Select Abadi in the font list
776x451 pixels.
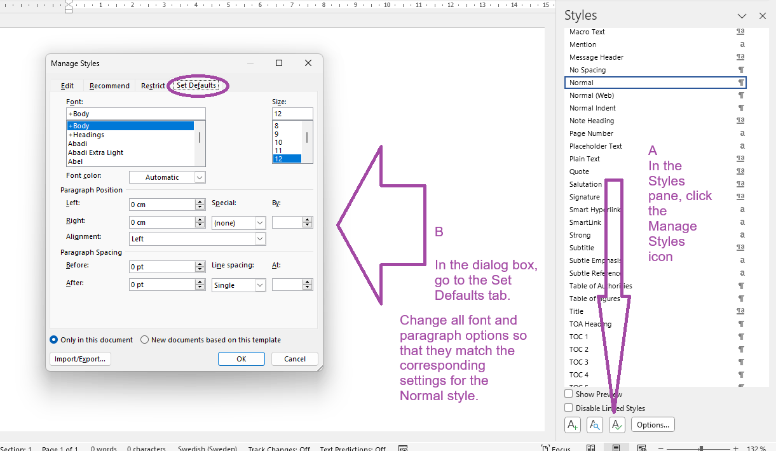pyautogui.click(x=130, y=144)
